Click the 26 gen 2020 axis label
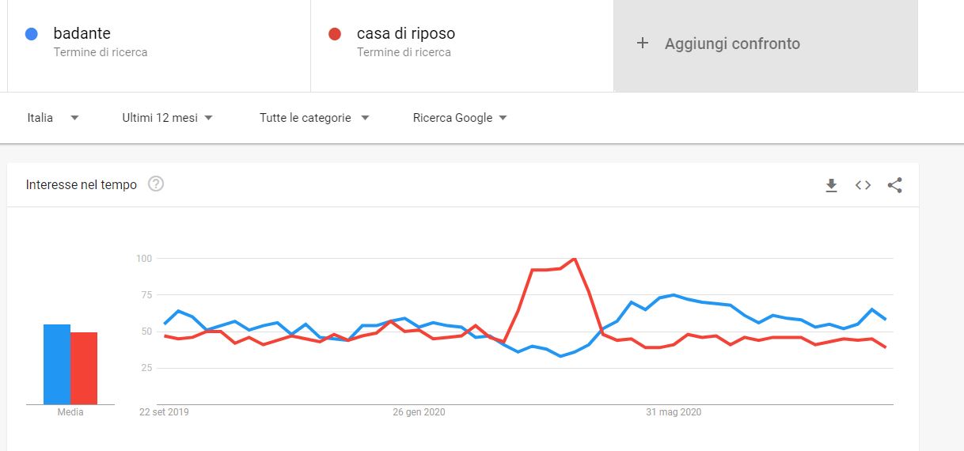This screenshot has height=451, width=964. (x=419, y=412)
